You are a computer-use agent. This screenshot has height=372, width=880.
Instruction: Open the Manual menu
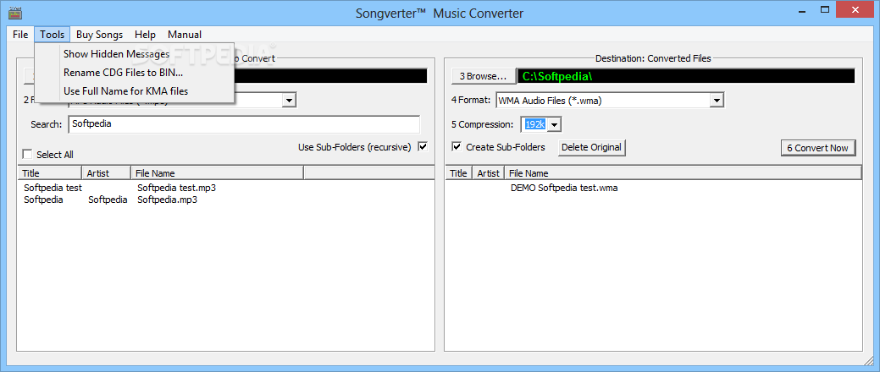click(x=184, y=35)
